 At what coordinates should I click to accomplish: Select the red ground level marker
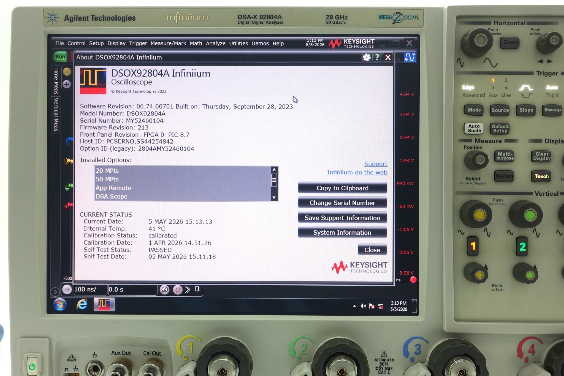tap(68, 206)
